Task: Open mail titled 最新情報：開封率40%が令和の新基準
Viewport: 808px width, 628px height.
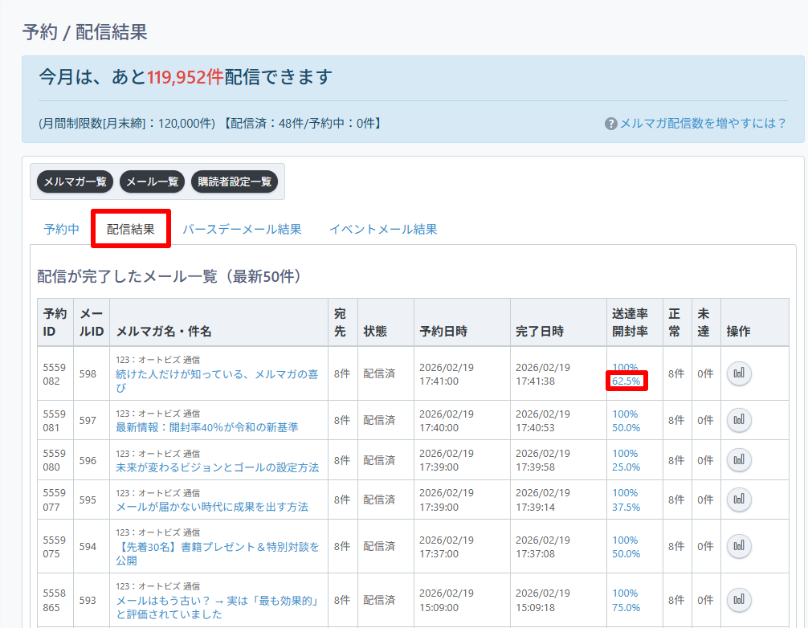Action: pyautogui.click(x=207, y=427)
